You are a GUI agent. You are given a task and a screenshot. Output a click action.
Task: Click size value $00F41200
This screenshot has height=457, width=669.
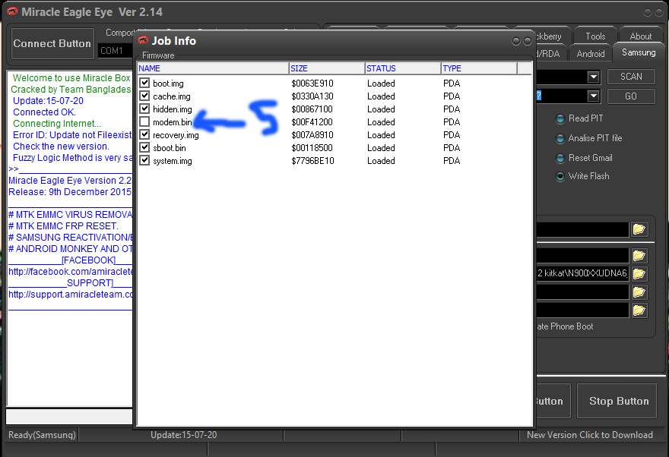pyautogui.click(x=312, y=122)
